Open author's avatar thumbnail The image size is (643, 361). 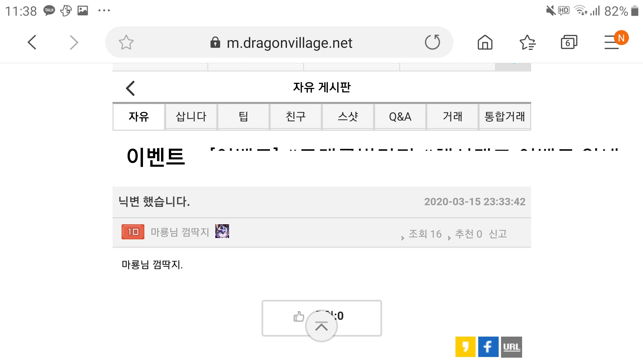222,231
